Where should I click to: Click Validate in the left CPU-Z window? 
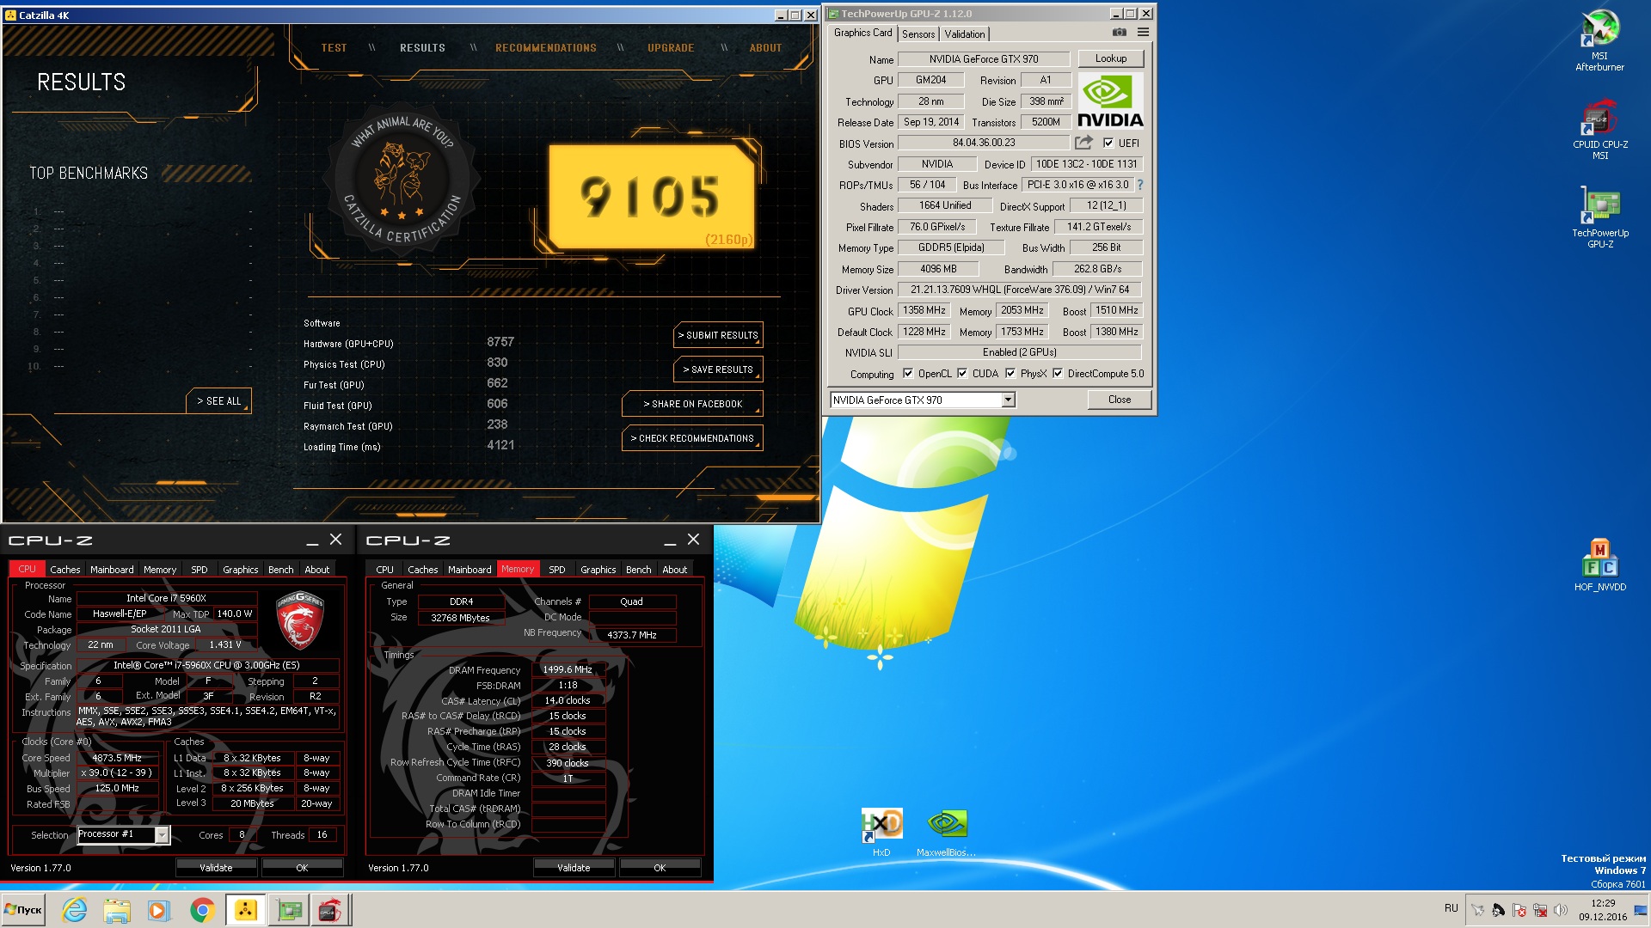click(216, 868)
